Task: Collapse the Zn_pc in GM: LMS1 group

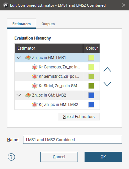Action: tap(19, 58)
